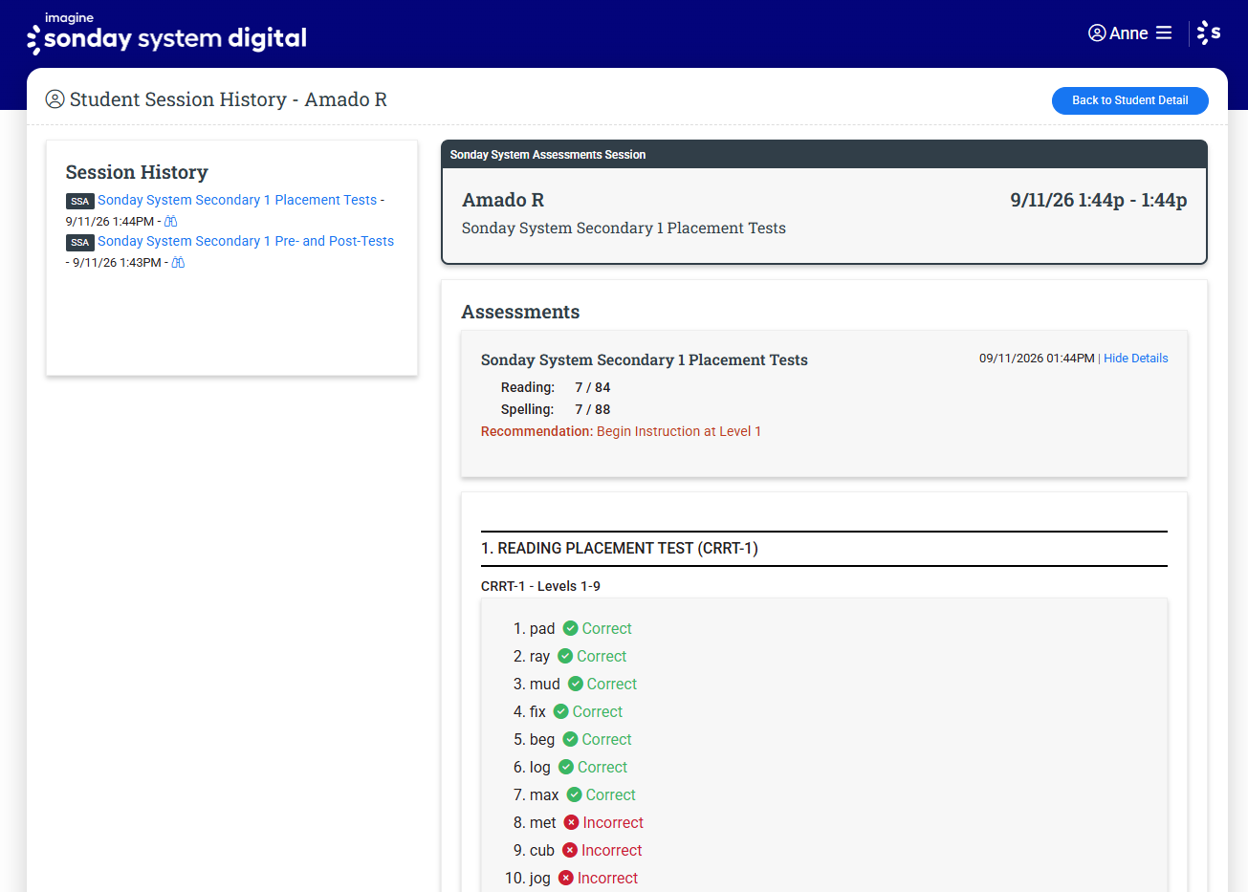Collapse assessment with Hide Details

tap(1136, 359)
